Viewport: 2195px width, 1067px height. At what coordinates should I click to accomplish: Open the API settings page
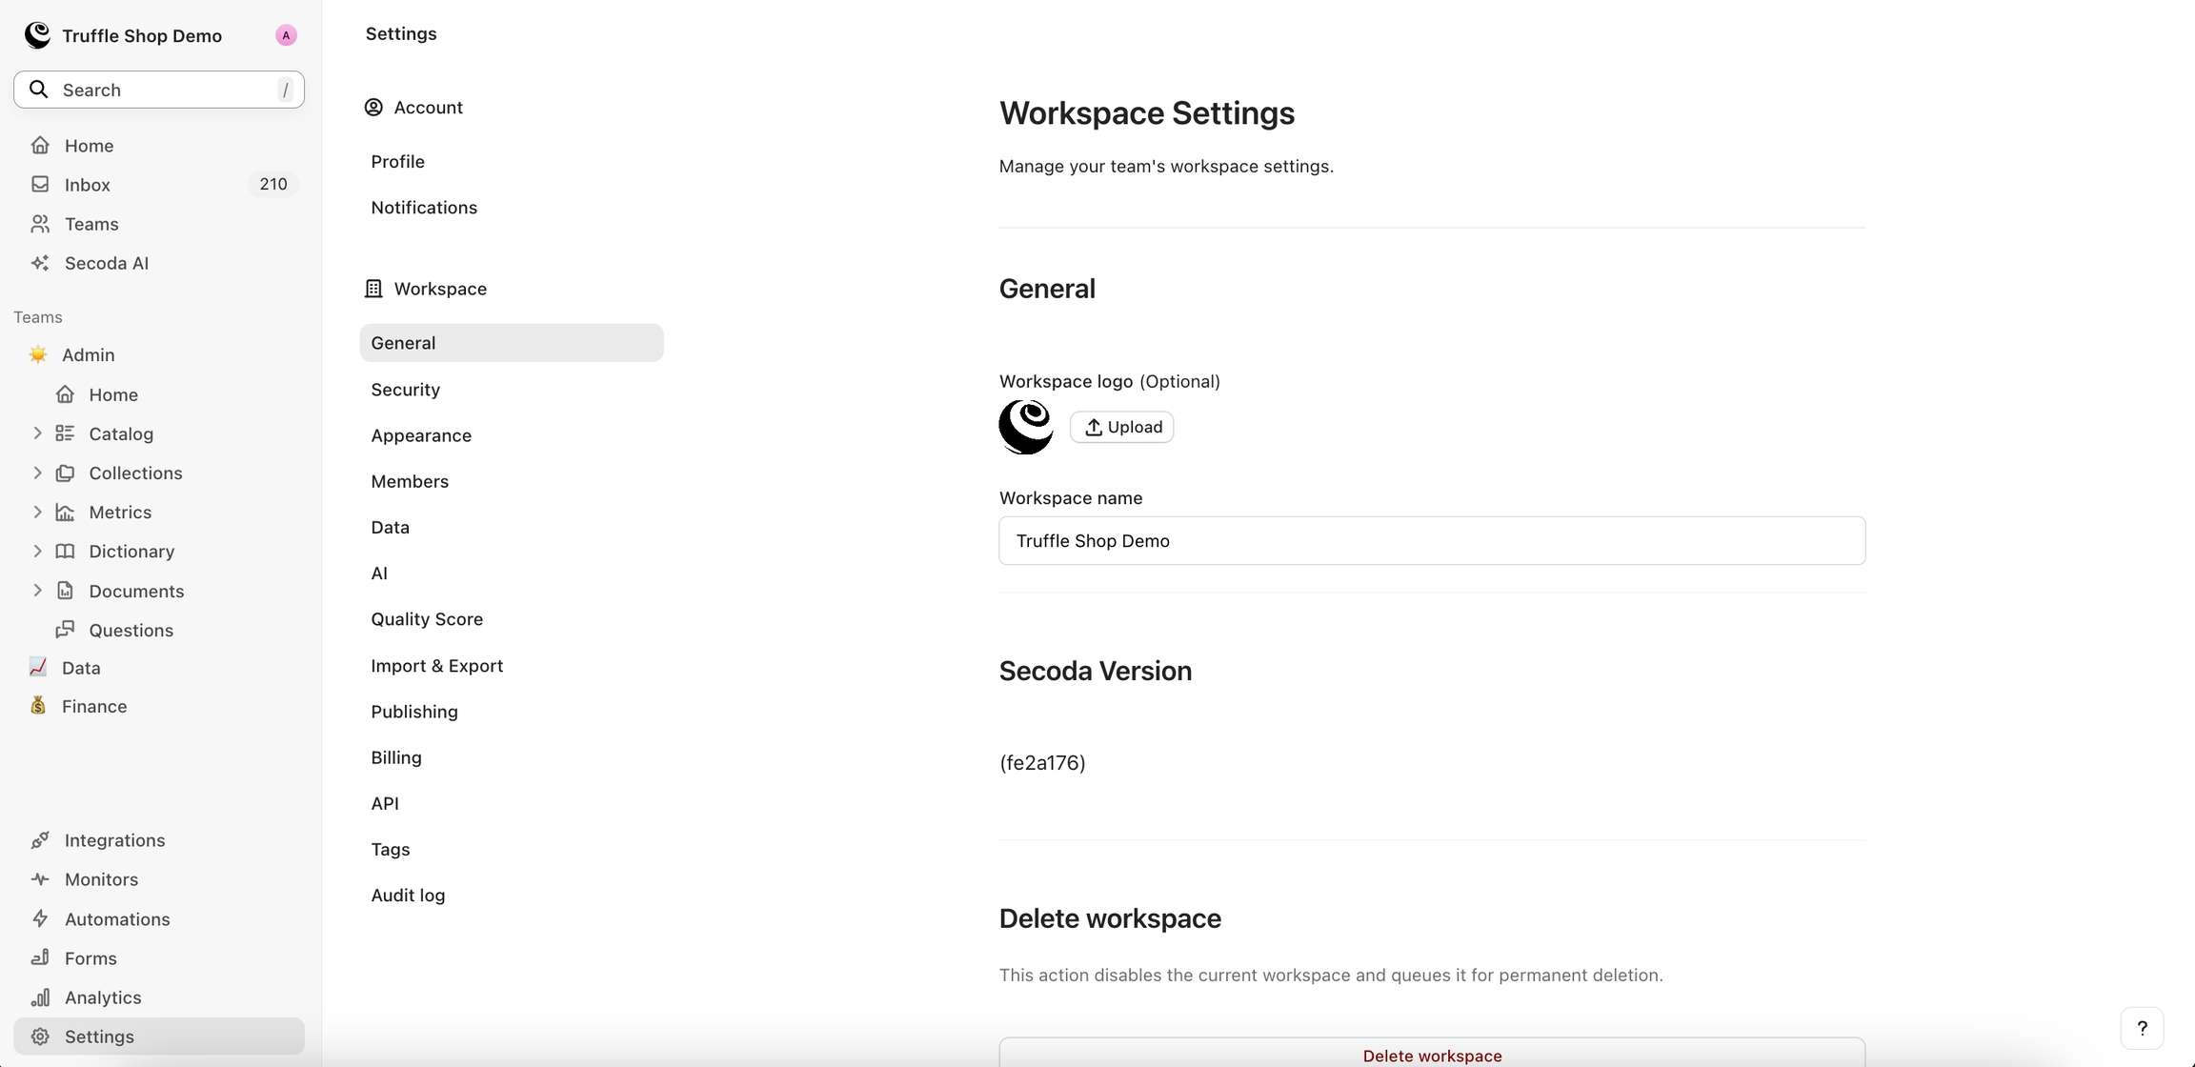[x=512, y=803]
